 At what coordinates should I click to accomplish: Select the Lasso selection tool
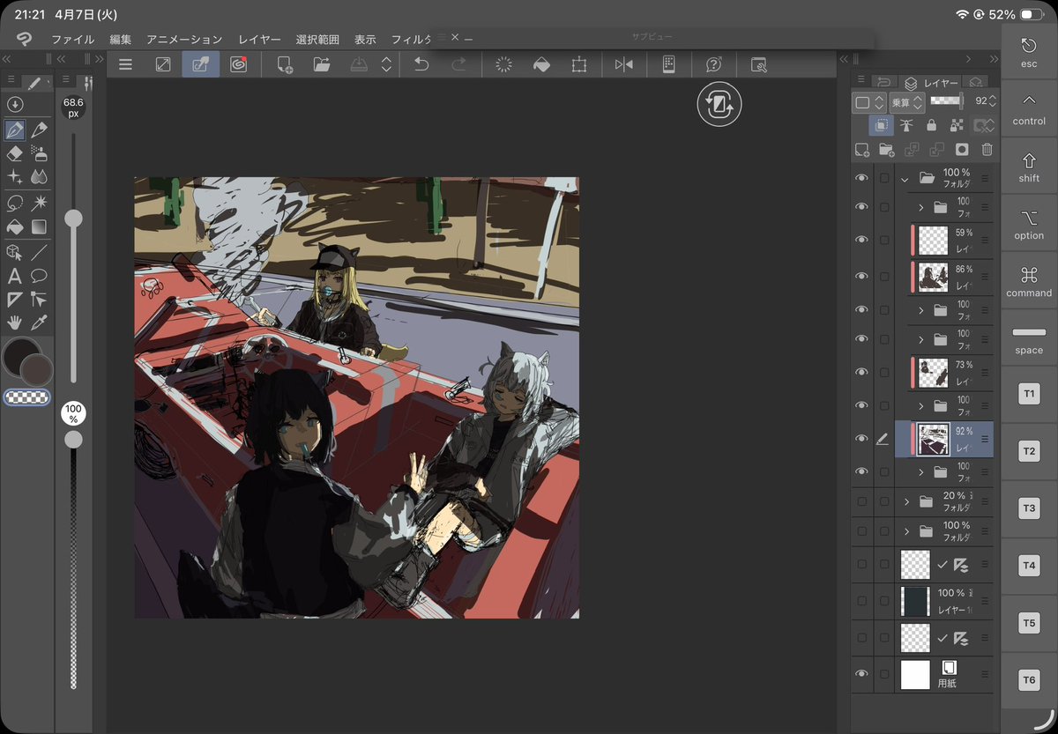(14, 204)
